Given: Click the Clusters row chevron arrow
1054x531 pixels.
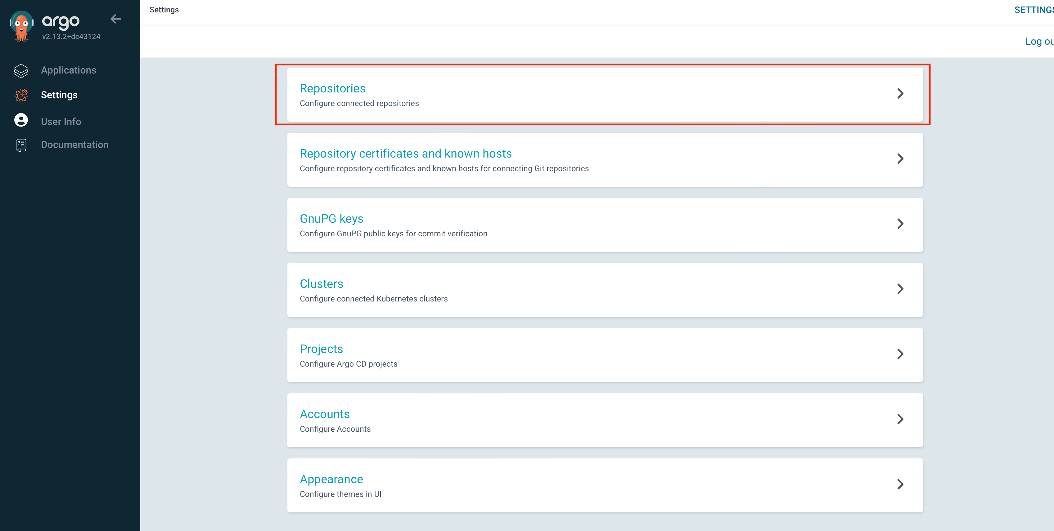Looking at the screenshot, I should pos(900,289).
